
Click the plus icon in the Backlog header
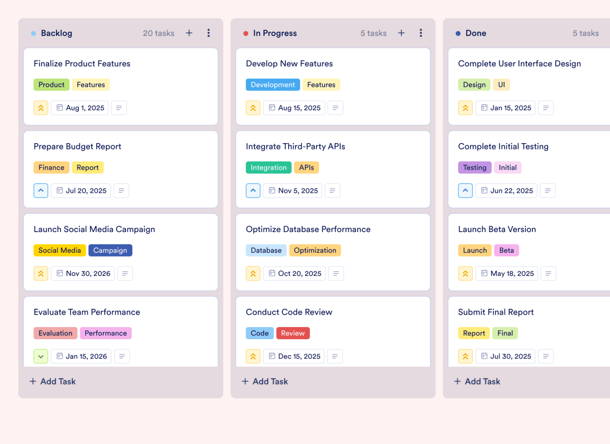coord(189,33)
